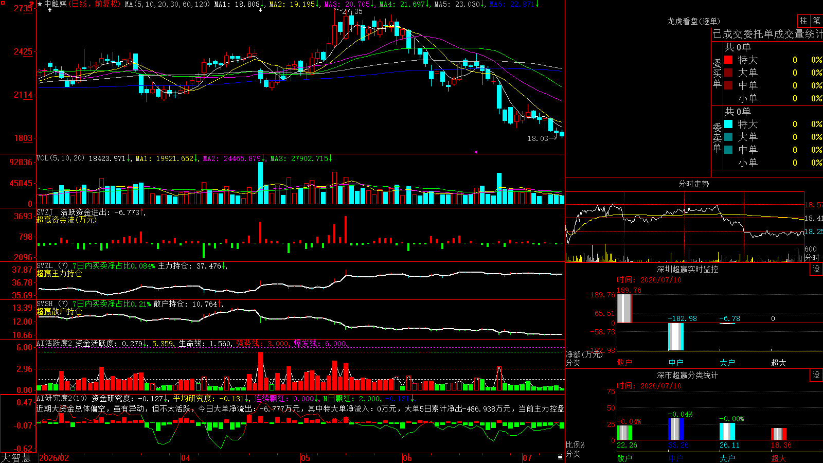Switch order view to 笔 (tick) mode
This screenshot has height=463, width=823.
816,21
